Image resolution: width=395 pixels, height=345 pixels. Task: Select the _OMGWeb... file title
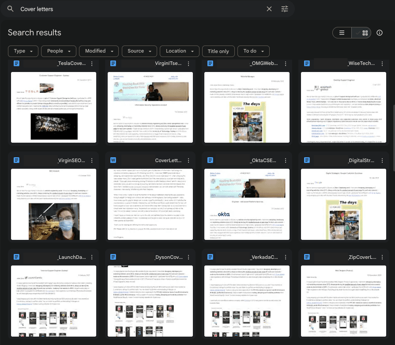tap(264, 63)
